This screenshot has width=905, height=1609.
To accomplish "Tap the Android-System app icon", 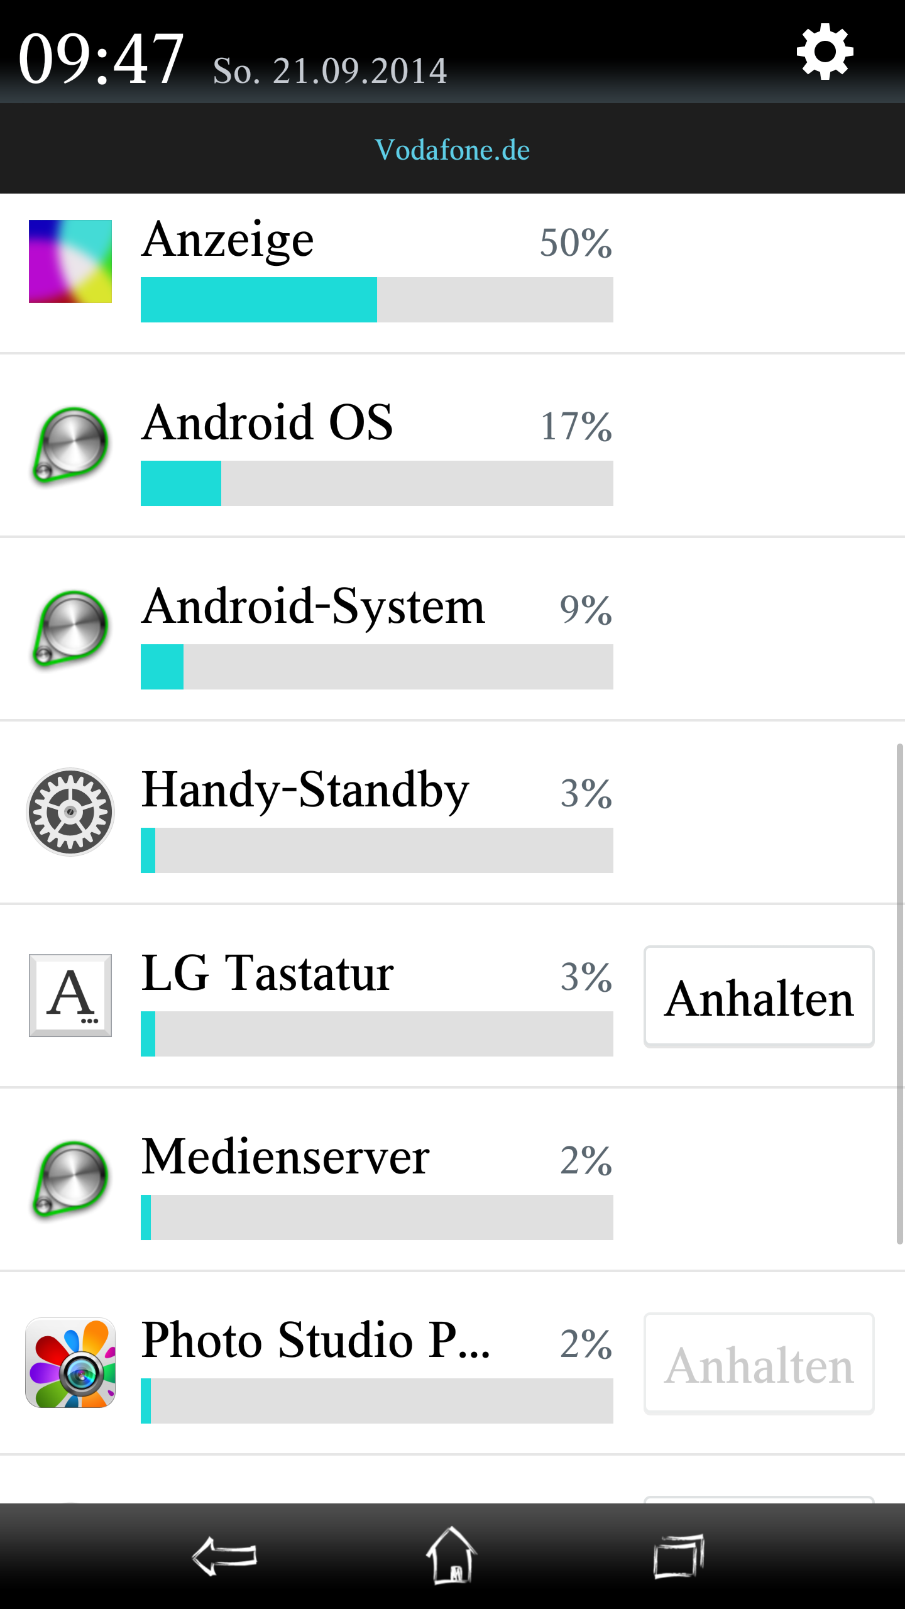I will click(70, 629).
